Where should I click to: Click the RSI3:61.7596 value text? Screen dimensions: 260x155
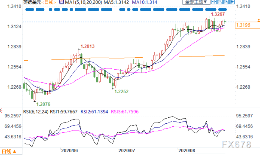point(125,112)
